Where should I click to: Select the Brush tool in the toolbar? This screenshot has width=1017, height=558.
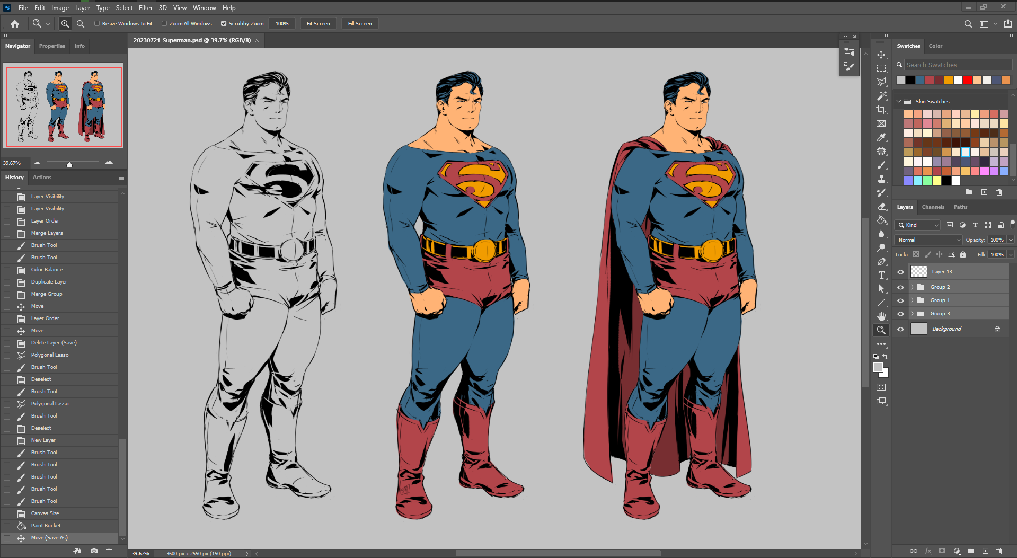pos(881,165)
